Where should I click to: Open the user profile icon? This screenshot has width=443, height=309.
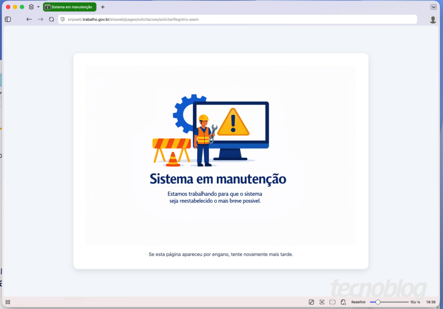click(x=433, y=20)
